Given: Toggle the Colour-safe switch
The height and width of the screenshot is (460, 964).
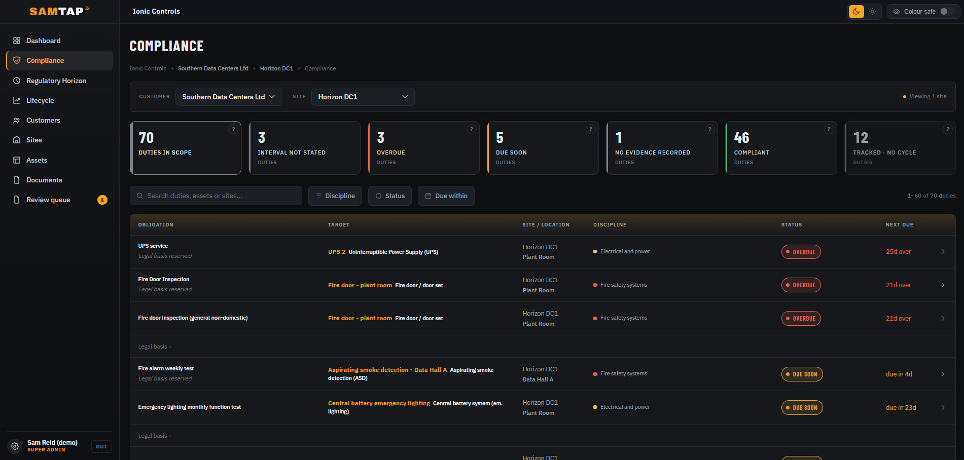Looking at the screenshot, I should point(947,11).
